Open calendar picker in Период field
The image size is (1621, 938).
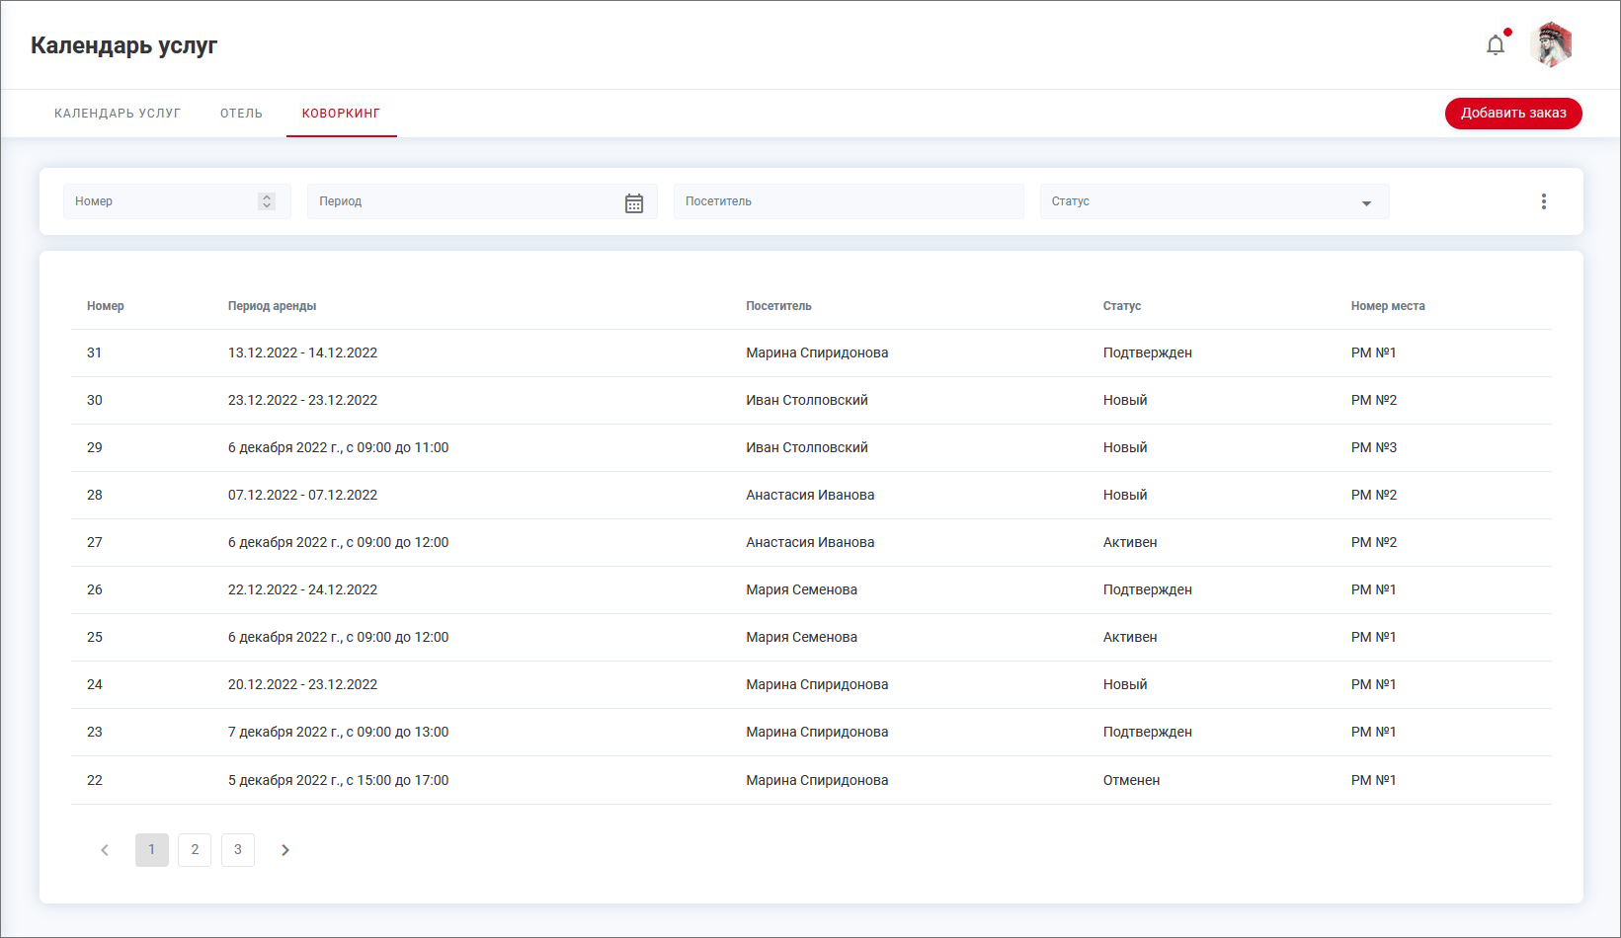tap(634, 202)
